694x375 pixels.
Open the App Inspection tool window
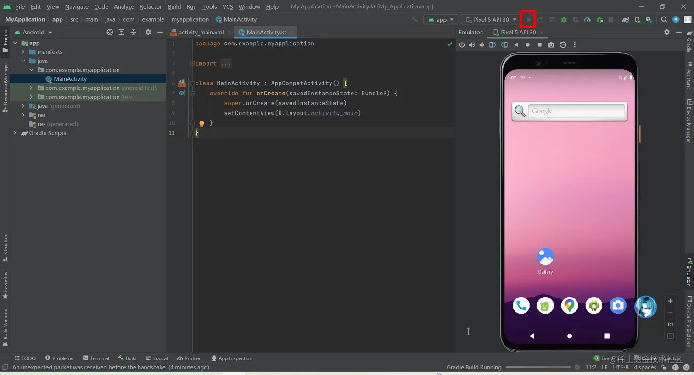point(232,358)
